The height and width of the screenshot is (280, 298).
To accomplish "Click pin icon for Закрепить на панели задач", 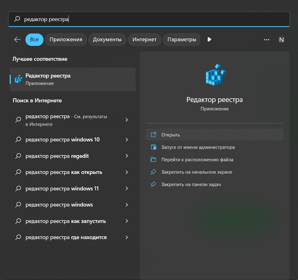I will click(x=153, y=184).
